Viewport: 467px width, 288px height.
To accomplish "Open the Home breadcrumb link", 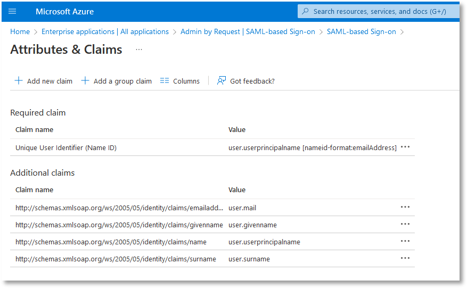I will (20, 31).
